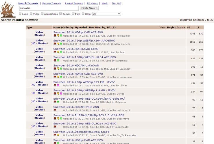This screenshot has height=144, width=214.
Task: Open the Music section
Action: coord(105,3)
